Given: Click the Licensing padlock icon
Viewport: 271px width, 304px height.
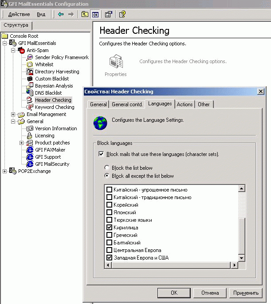Looking at the screenshot, I should (29, 136).
